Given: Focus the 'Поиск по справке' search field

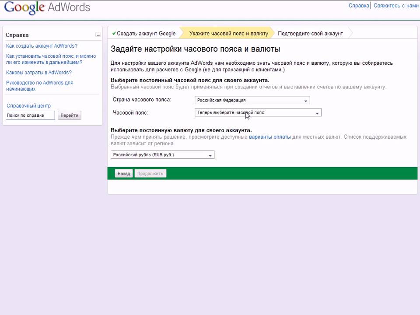Looking at the screenshot, I should 30,115.
